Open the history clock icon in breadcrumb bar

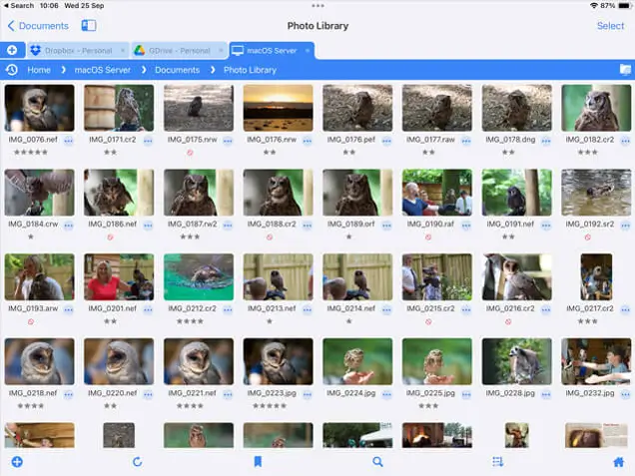tap(11, 70)
